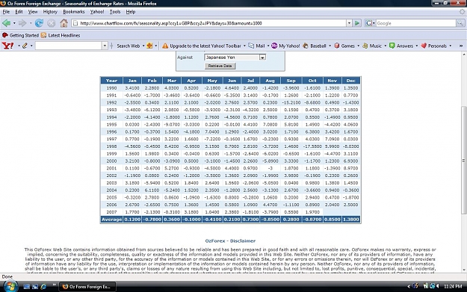Click the Stop loading icon
467x292 pixels.
(52, 23)
